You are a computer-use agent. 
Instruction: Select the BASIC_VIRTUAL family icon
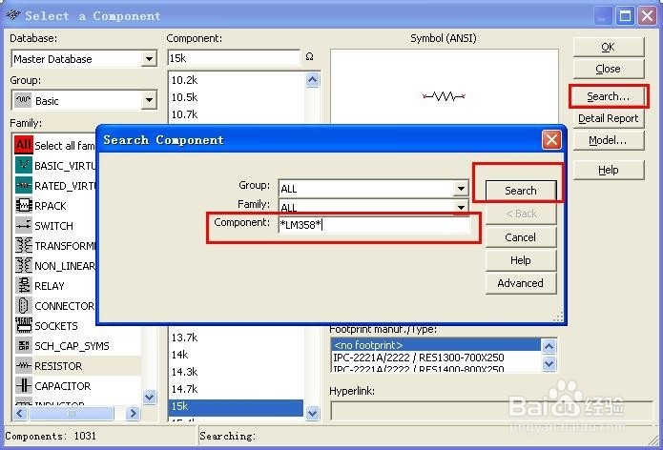click(24, 165)
